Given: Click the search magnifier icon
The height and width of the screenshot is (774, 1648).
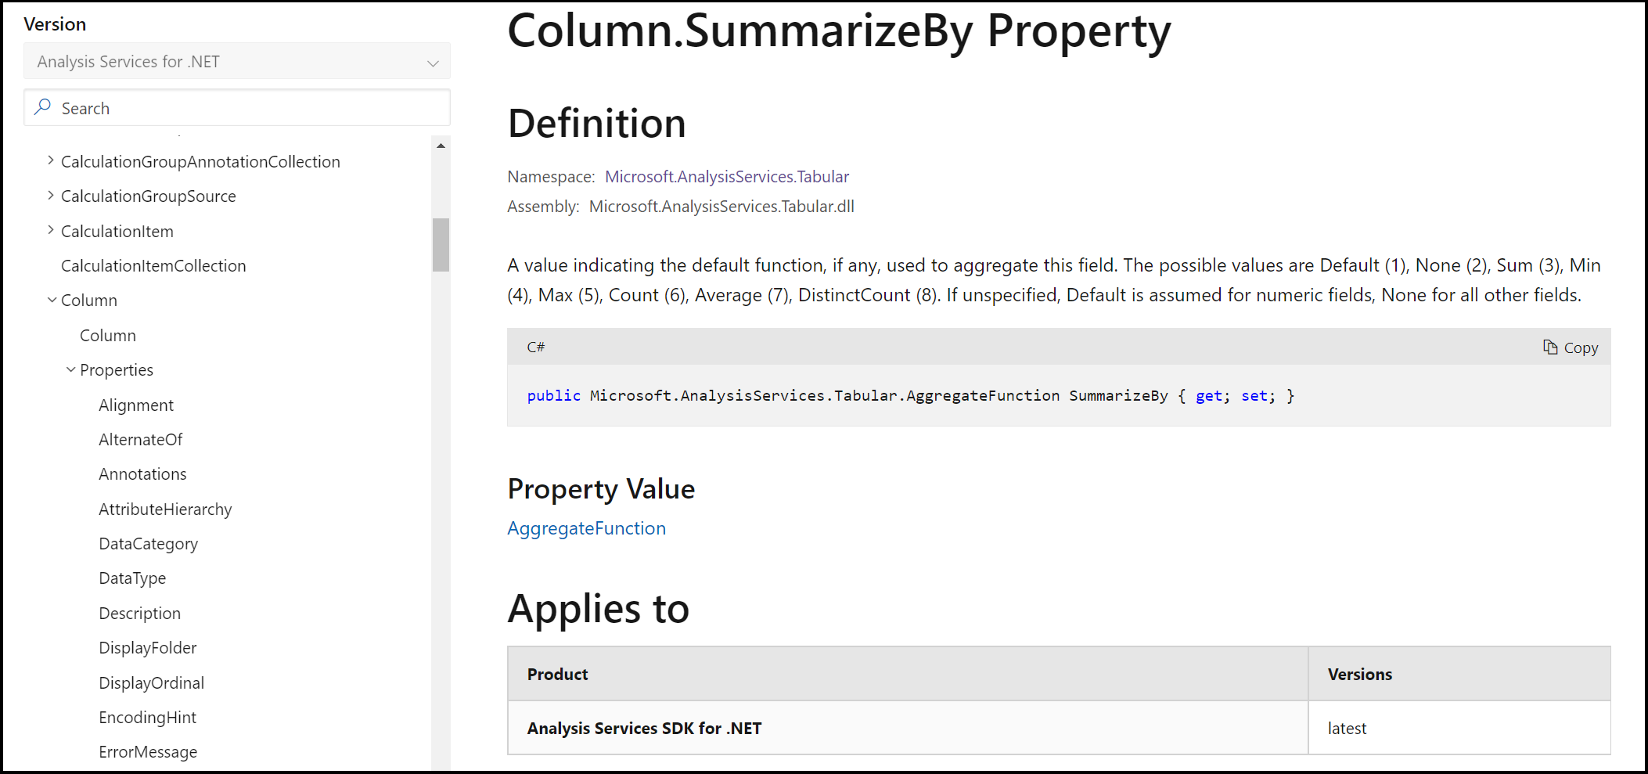Looking at the screenshot, I should pos(45,107).
